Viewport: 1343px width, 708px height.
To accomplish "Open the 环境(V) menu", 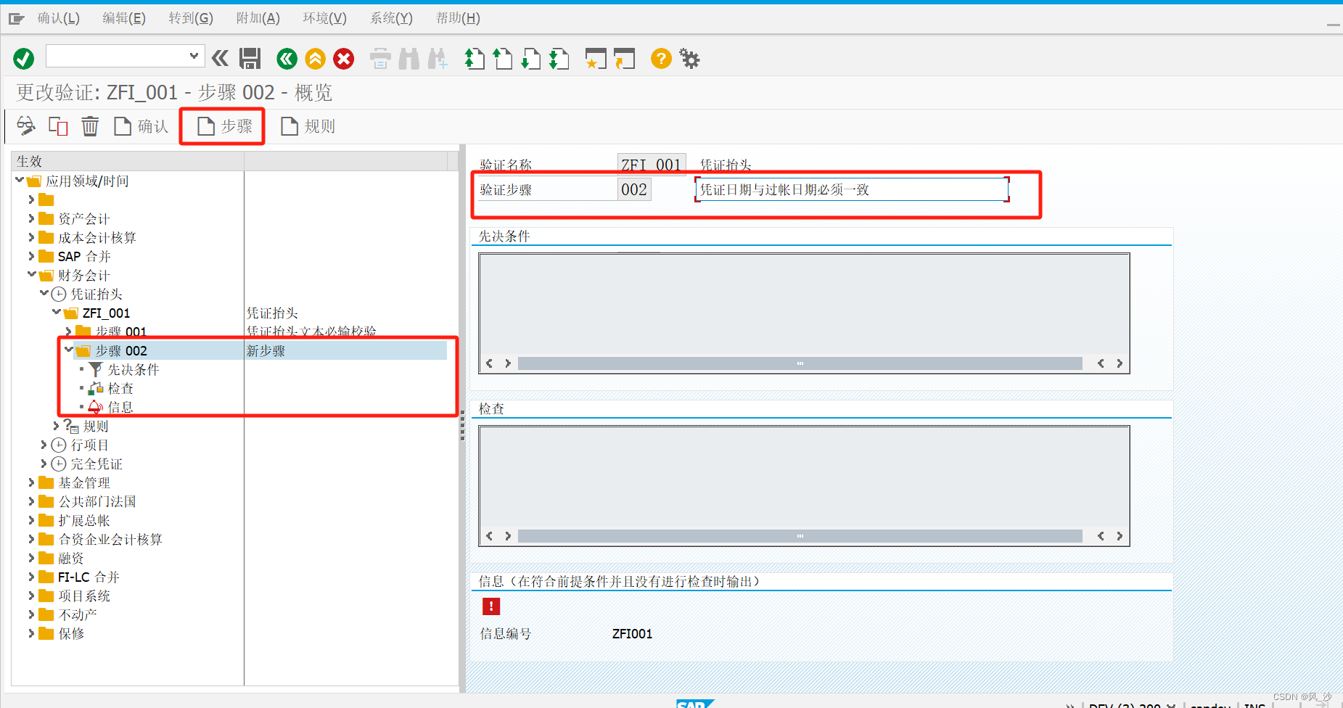I will pos(325,18).
